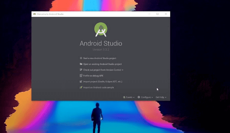This screenshot has width=230, height=133.
Task: Click the Android Studio logo
Action: click(x=101, y=29)
